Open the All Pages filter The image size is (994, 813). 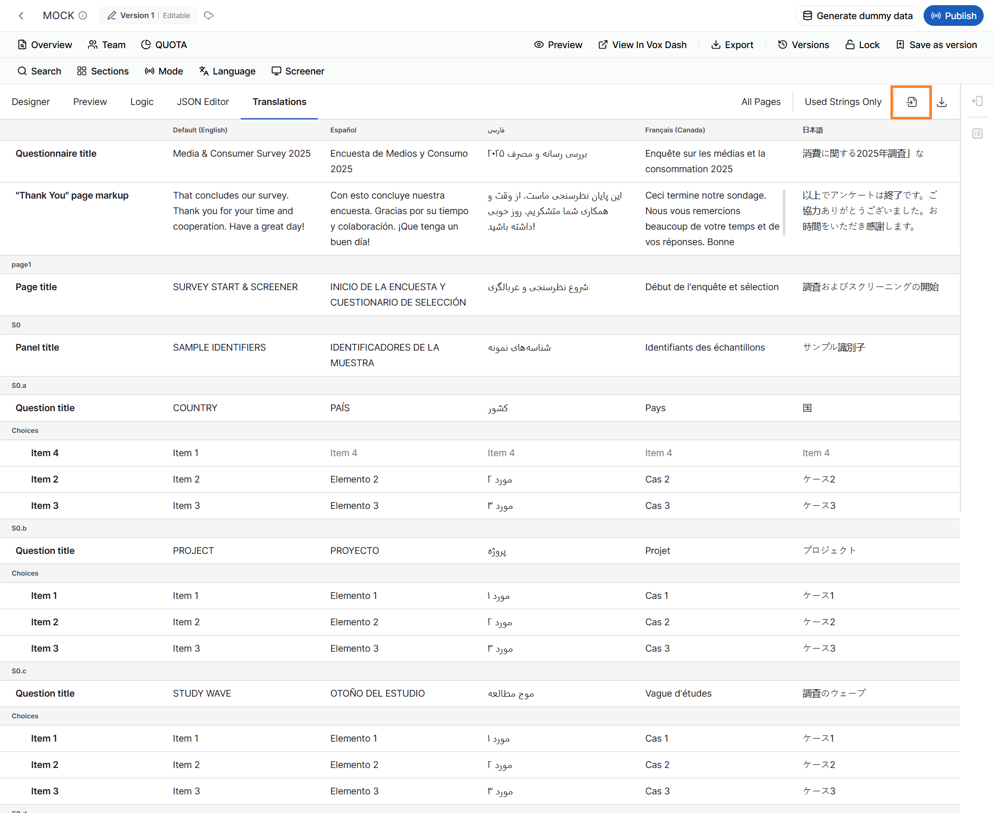[761, 102]
